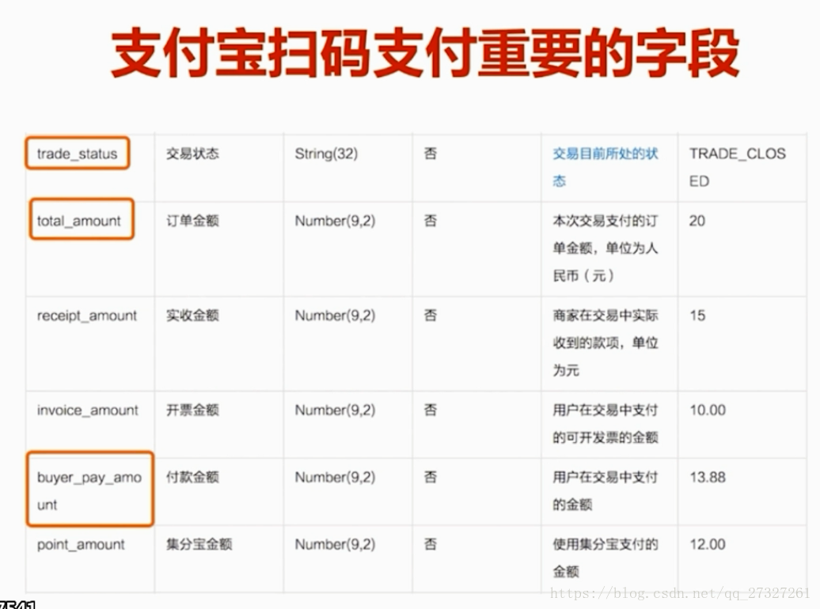Click the TRADE_CLOSED example value
820x609 pixels.
pos(738,168)
